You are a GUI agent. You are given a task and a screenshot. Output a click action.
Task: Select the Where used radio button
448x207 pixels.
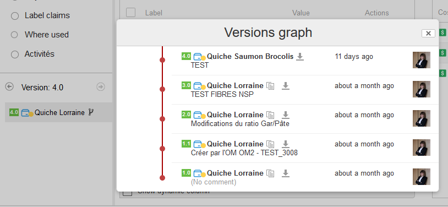pyautogui.click(x=14, y=35)
